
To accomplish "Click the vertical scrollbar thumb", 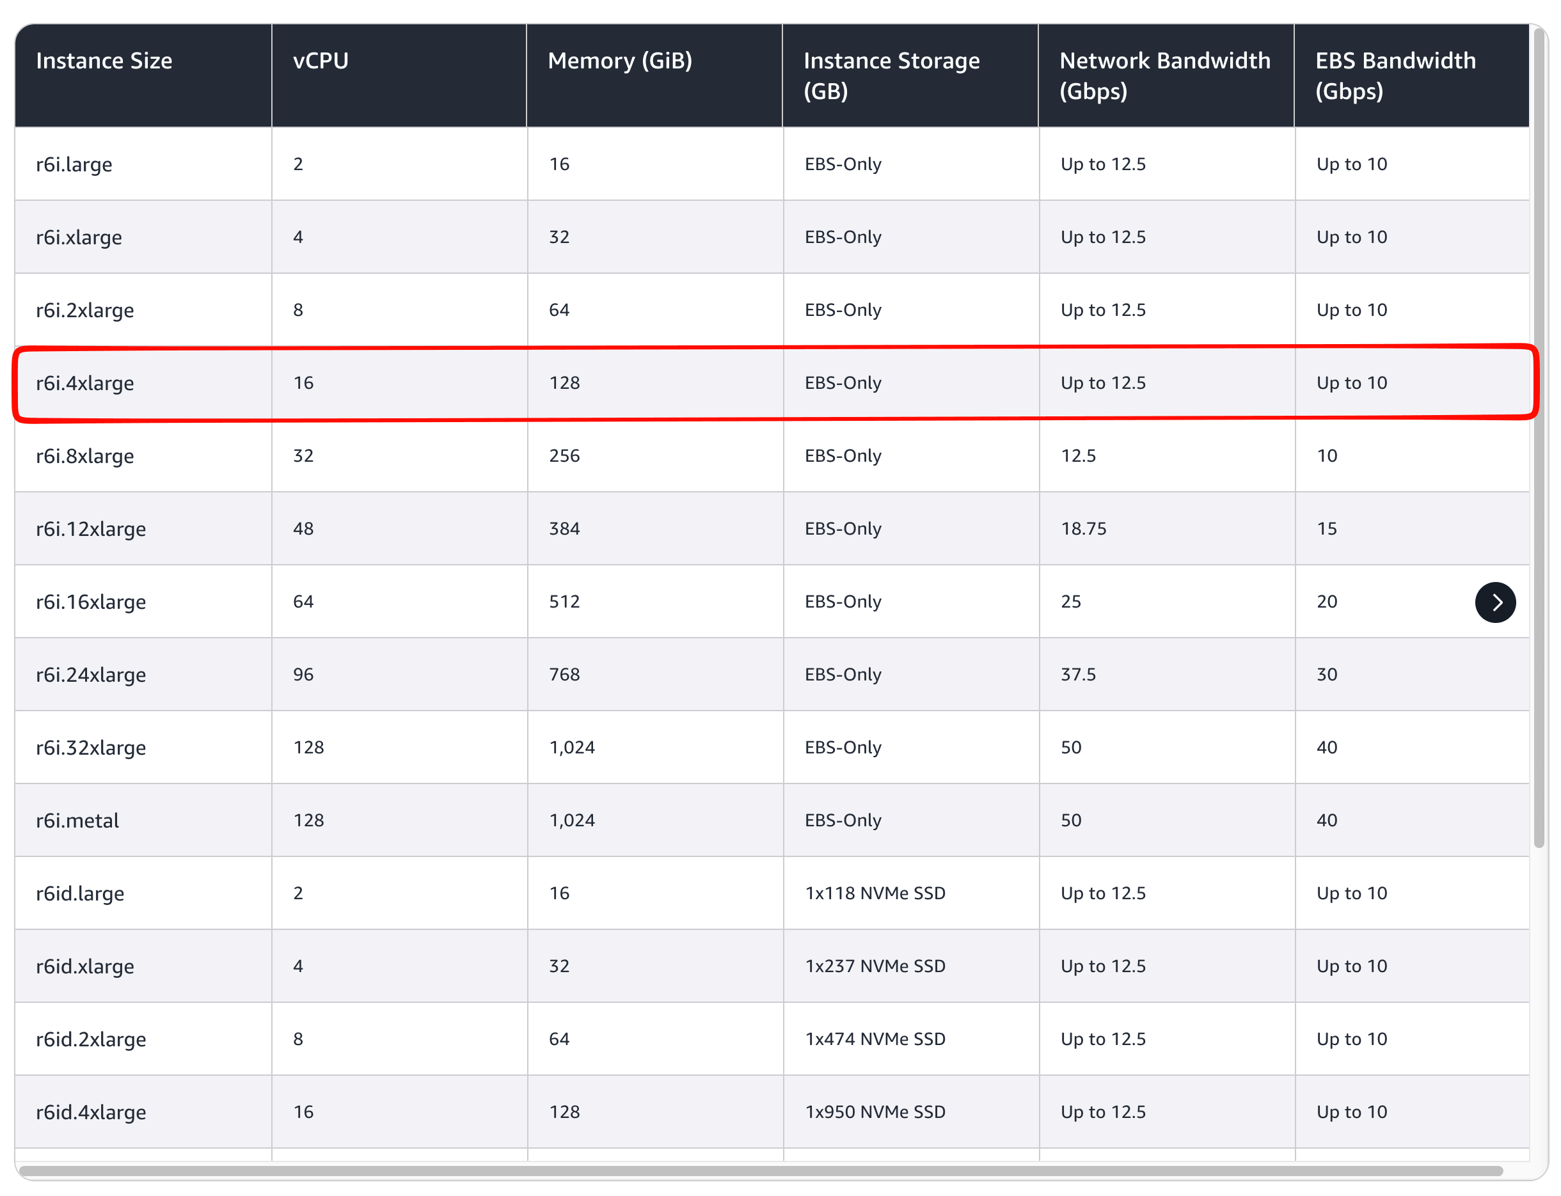I will click(x=1539, y=438).
